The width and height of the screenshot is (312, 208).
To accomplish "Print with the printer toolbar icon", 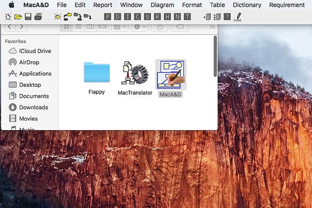I will pos(38,17).
